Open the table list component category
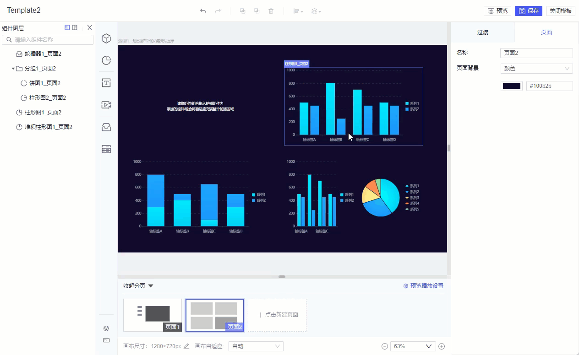This screenshot has height=355, width=579. click(106, 149)
